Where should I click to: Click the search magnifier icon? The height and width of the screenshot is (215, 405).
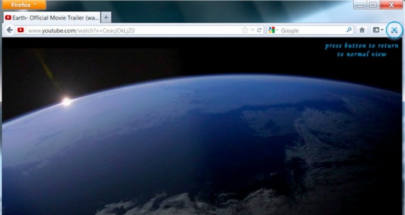click(x=349, y=30)
